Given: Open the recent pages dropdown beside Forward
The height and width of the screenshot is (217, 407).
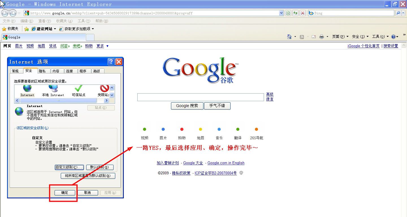Looking at the screenshot, I should 19,13.
